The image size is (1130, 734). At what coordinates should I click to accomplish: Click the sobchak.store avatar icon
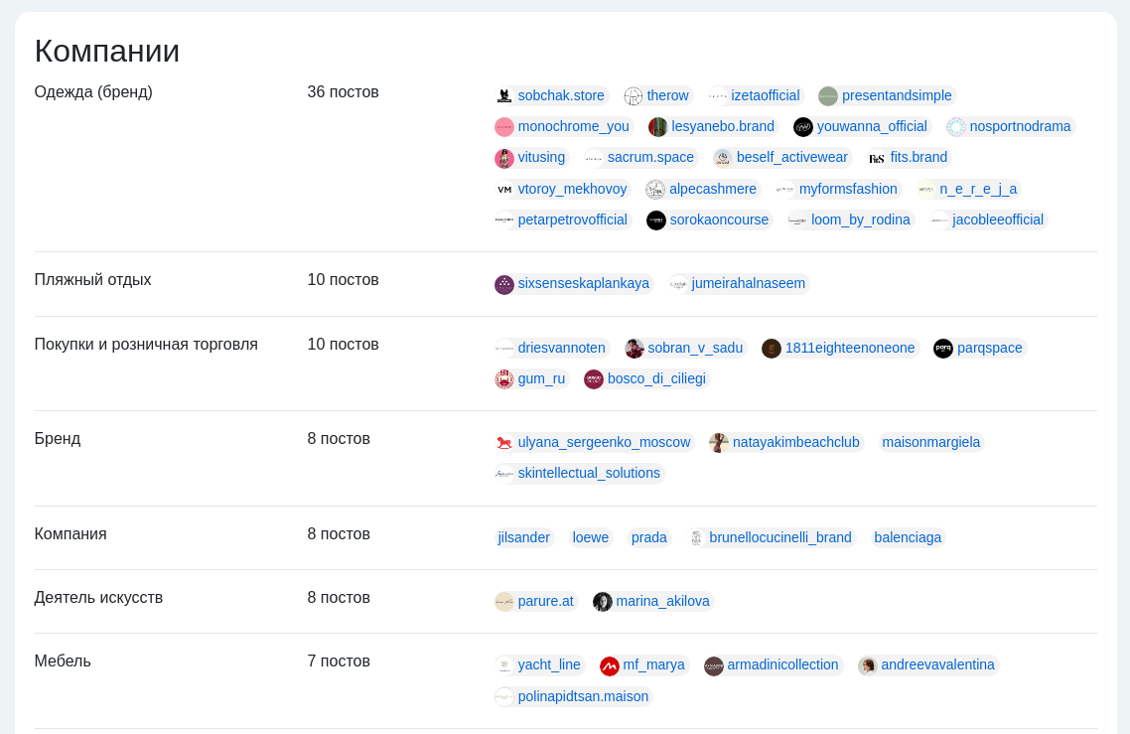[504, 96]
